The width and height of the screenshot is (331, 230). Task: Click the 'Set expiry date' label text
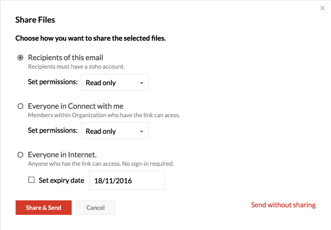(x=61, y=180)
